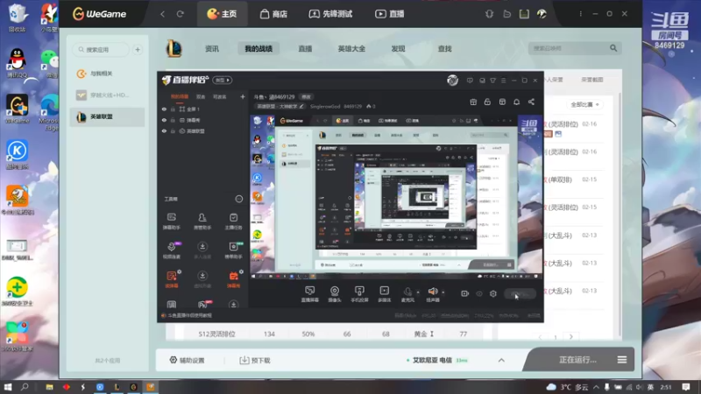Open WeGame user avatar at top right
Image resolution: width=701 pixels, height=394 pixels.
542,14
